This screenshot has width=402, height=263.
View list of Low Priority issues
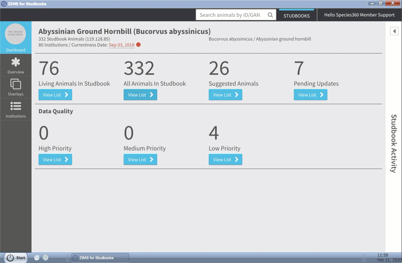[x=226, y=159]
